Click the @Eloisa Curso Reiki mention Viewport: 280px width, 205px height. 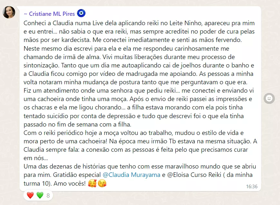pyautogui.click(x=194, y=175)
